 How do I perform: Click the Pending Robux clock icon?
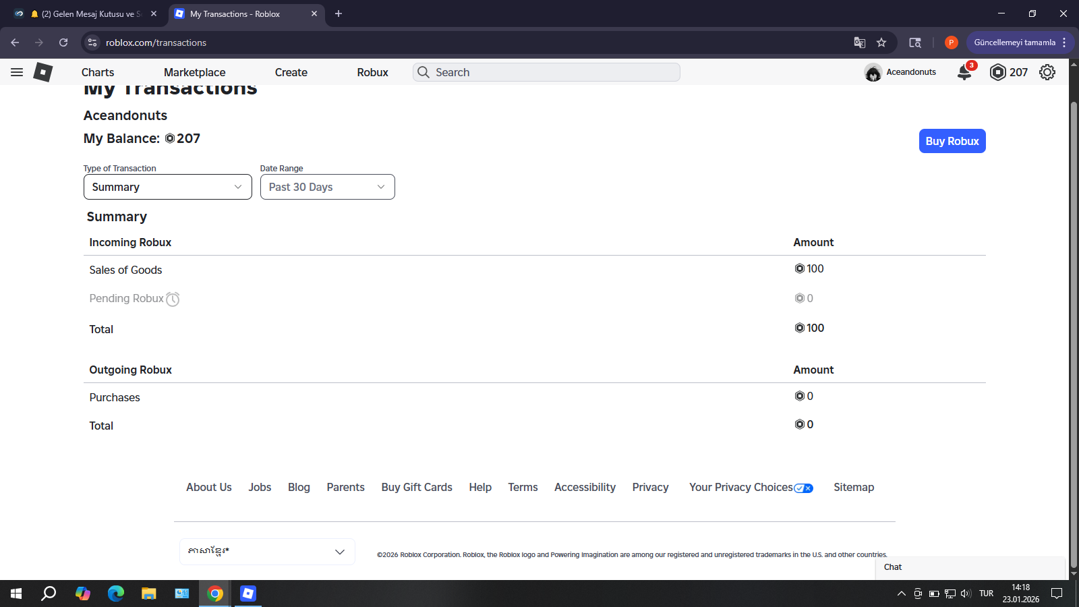[x=173, y=299]
